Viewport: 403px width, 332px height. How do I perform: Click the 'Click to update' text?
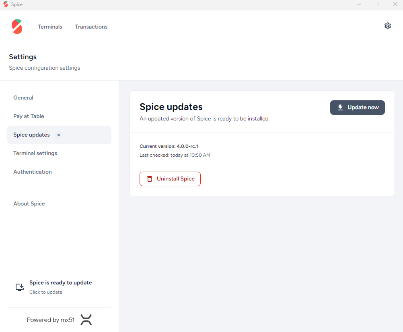tap(46, 292)
